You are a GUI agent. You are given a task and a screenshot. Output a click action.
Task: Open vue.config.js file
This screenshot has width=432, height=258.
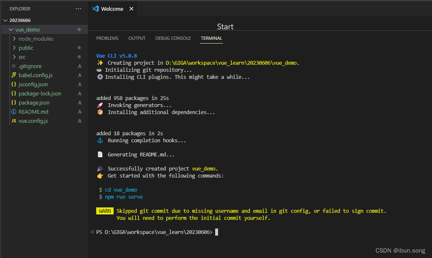(x=33, y=121)
